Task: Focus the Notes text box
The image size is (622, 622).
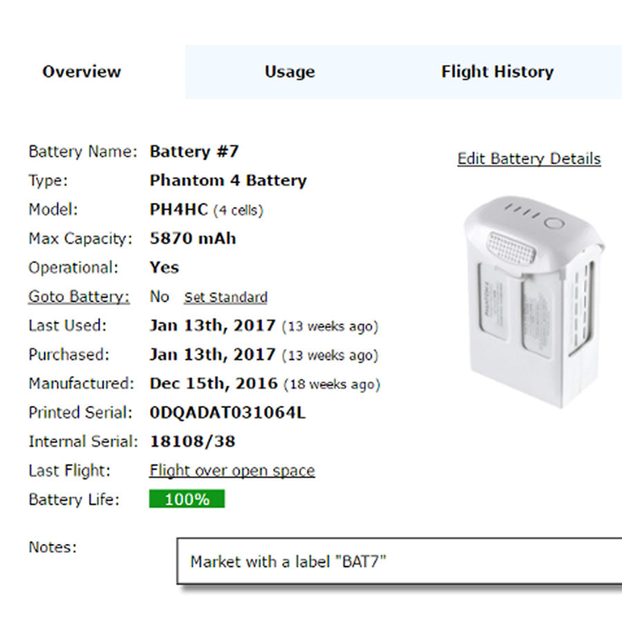Action: pyautogui.click(x=401, y=561)
